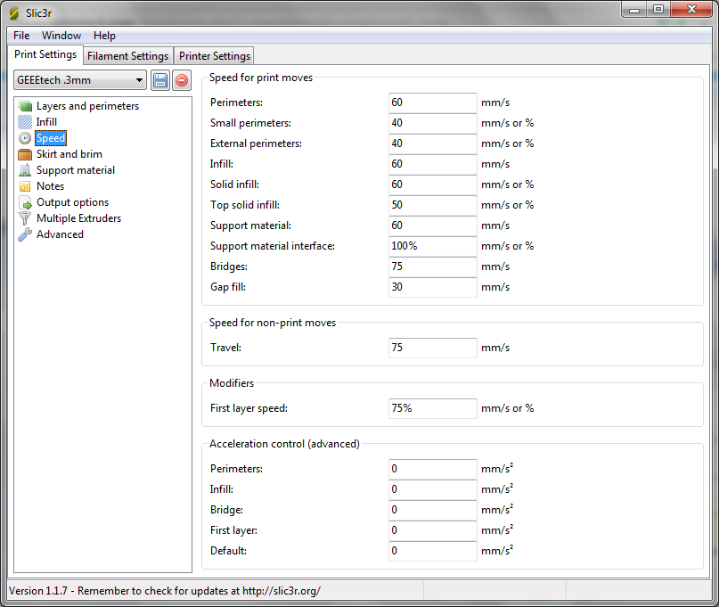The width and height of the screenshot is (719, 607).
Task: Click the Infill print speed field
Action: coord(432,164)
